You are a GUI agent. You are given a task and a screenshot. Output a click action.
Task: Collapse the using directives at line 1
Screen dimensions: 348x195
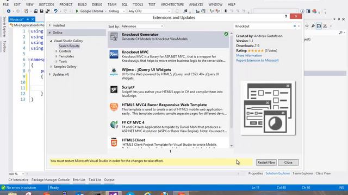coord(29,31)
